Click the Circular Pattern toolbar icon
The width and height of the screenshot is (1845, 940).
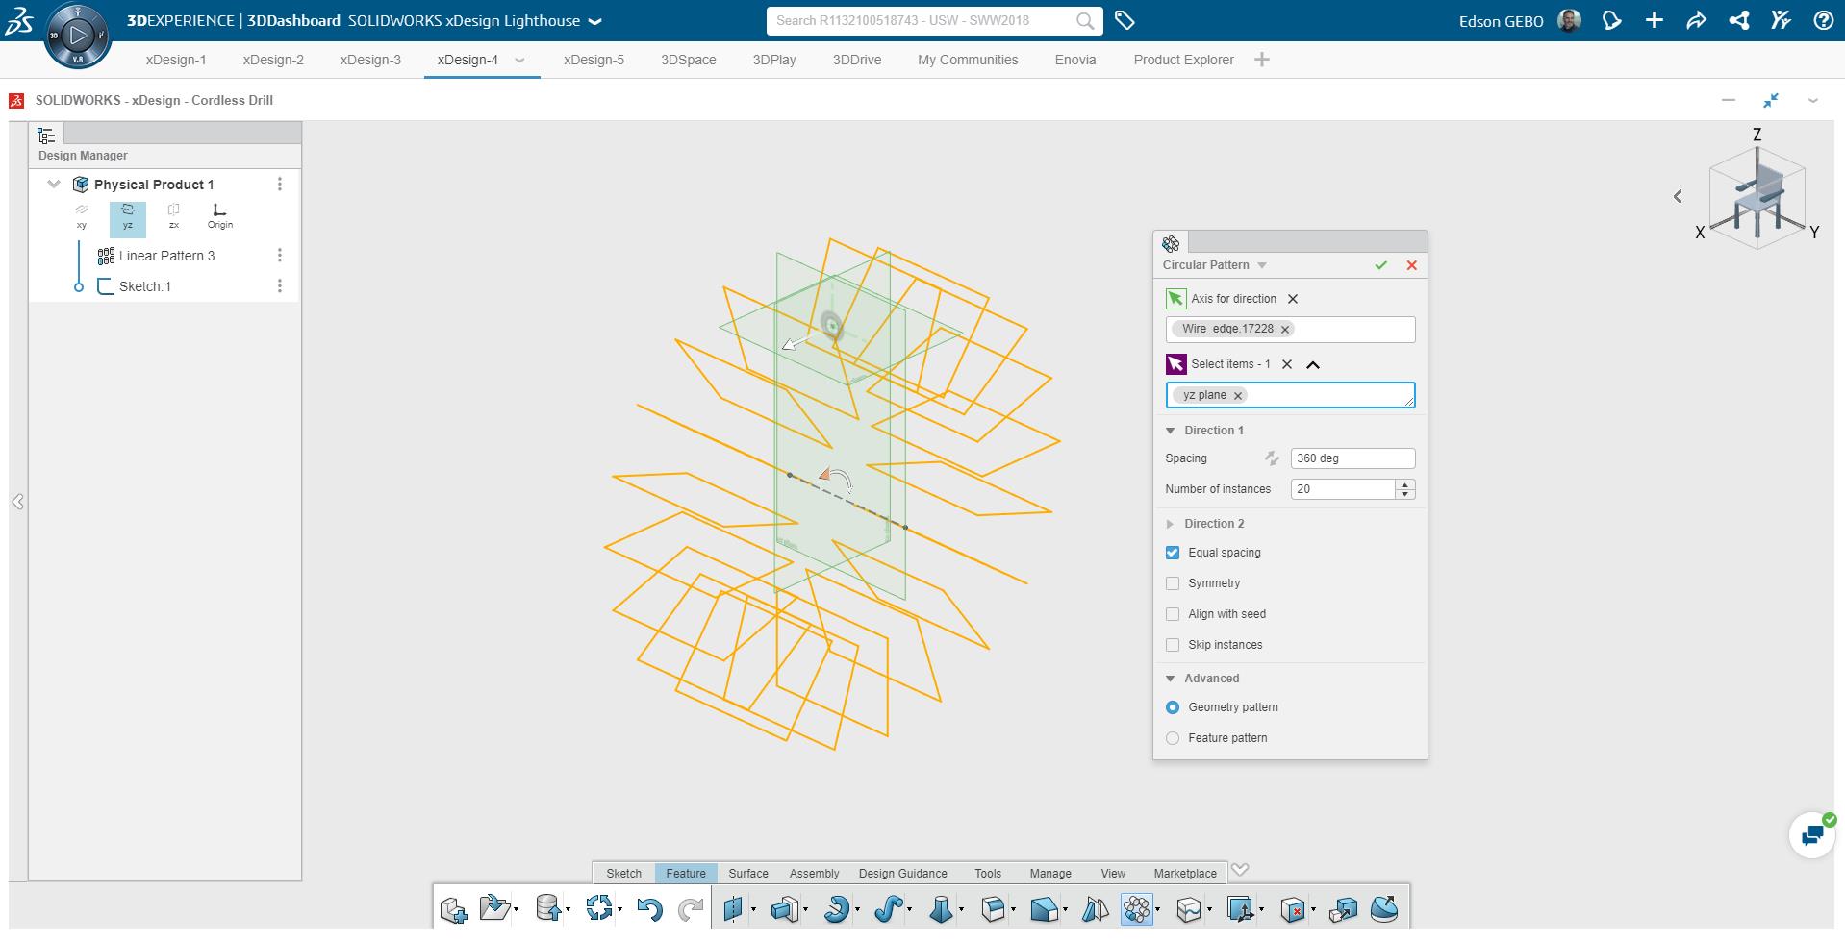(1137, 908)
